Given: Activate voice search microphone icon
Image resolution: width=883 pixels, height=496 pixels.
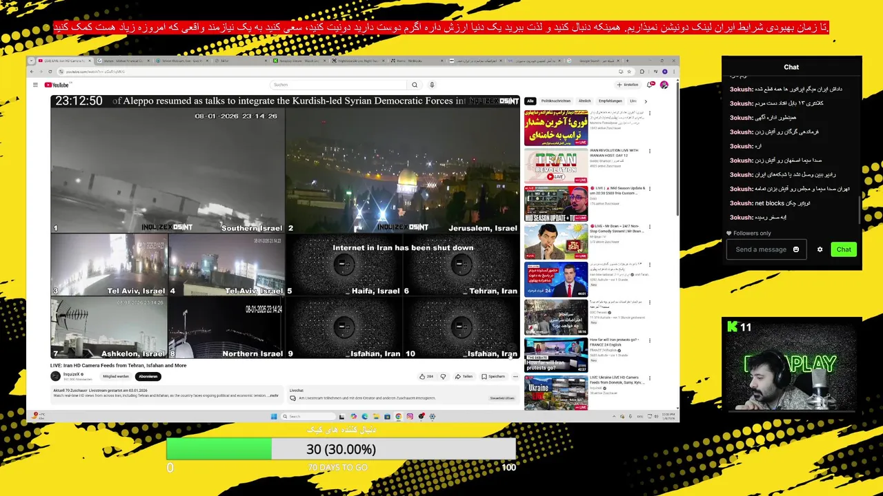Looking at the screenshot, I should click(432, 85).
